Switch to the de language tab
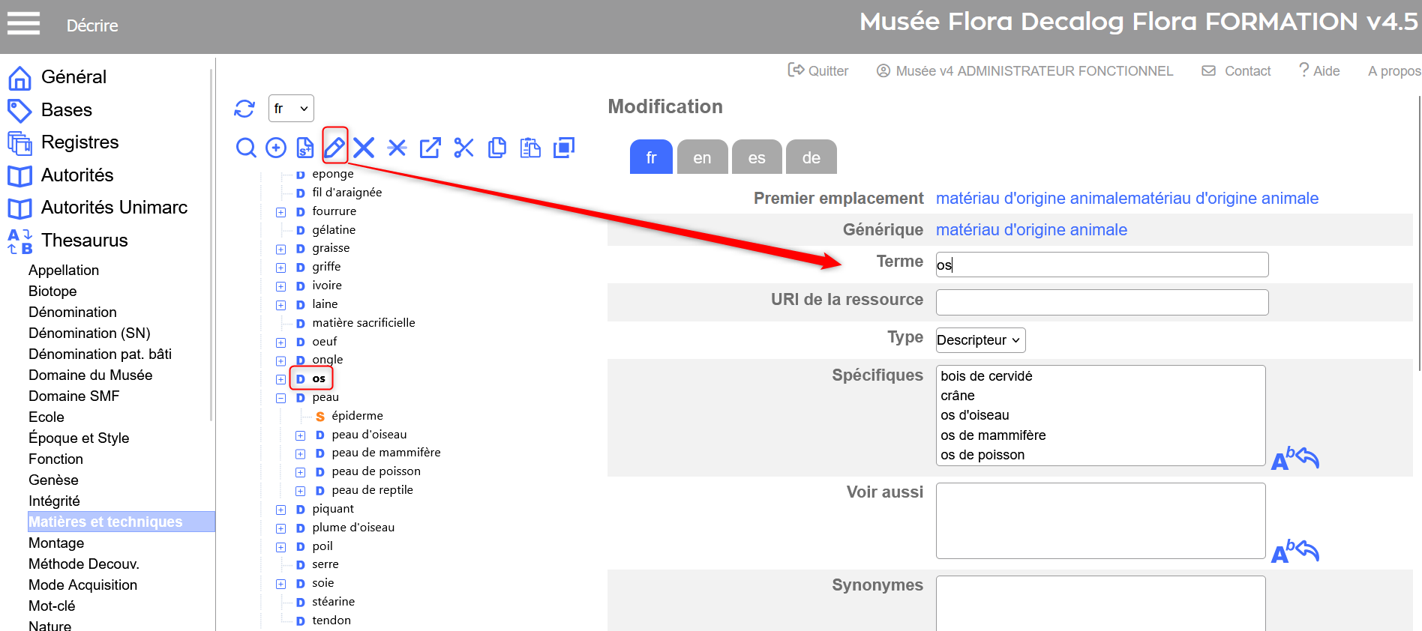1422x631 pixels. (811, 157)
